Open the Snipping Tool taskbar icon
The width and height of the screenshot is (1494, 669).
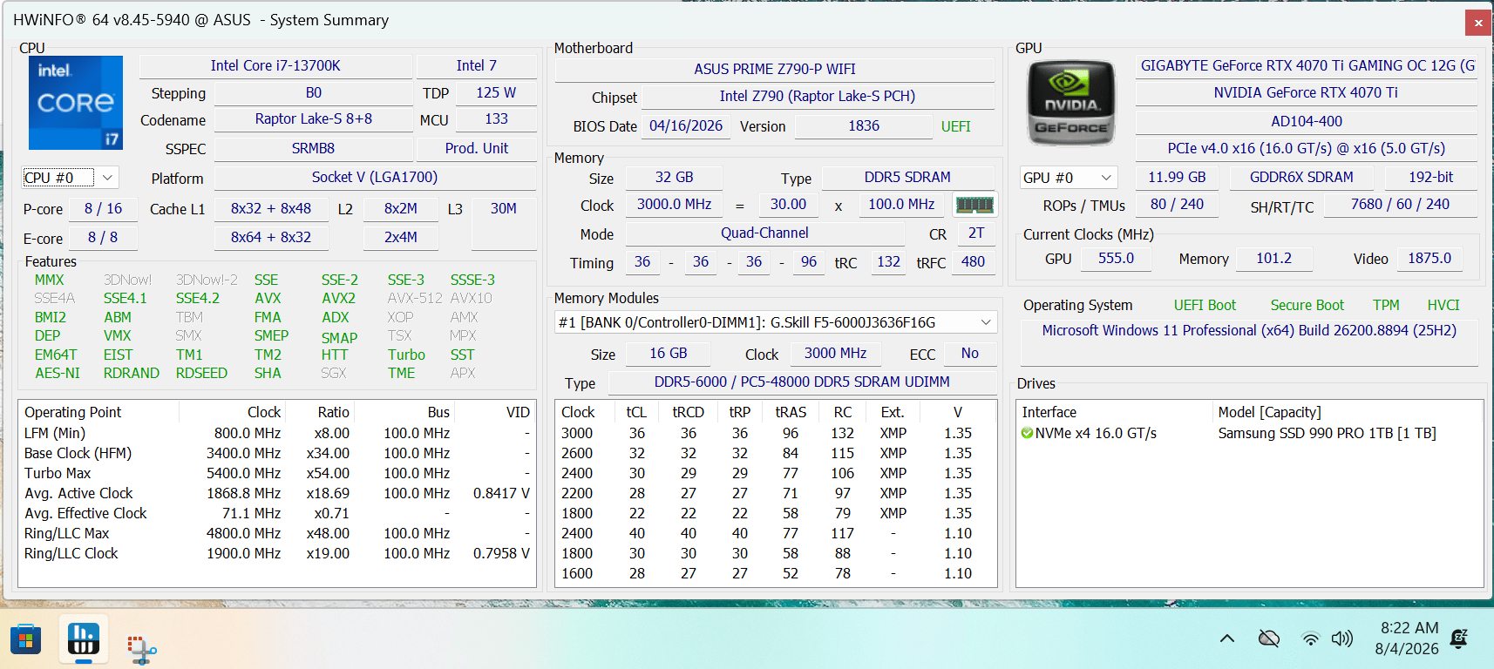point(141,649)
